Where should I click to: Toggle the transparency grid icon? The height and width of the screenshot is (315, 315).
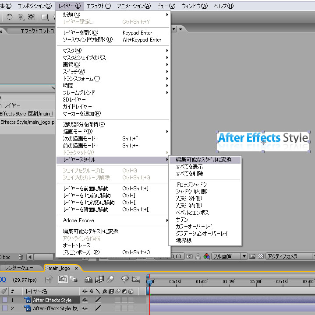261,256
